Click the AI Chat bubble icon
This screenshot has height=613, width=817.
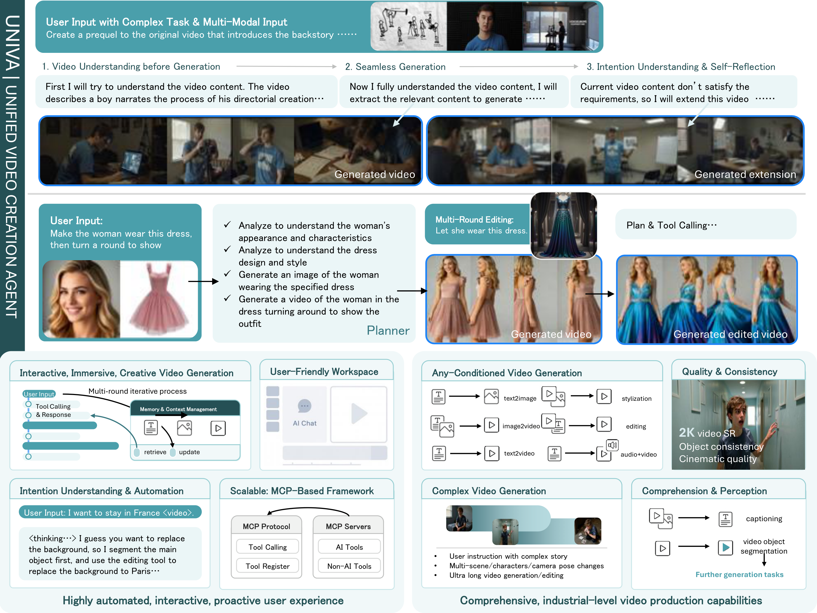304,406
